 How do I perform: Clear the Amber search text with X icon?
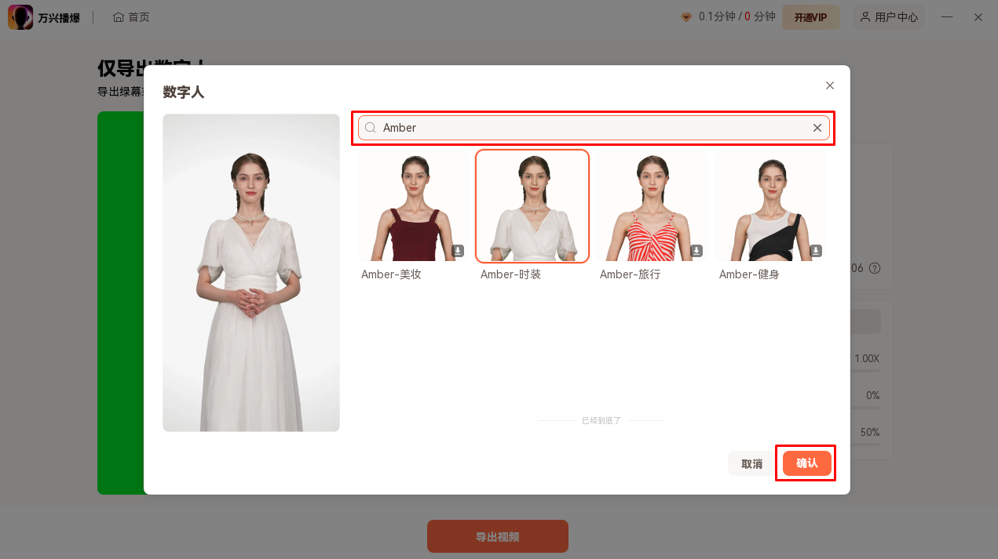(817, 128)
